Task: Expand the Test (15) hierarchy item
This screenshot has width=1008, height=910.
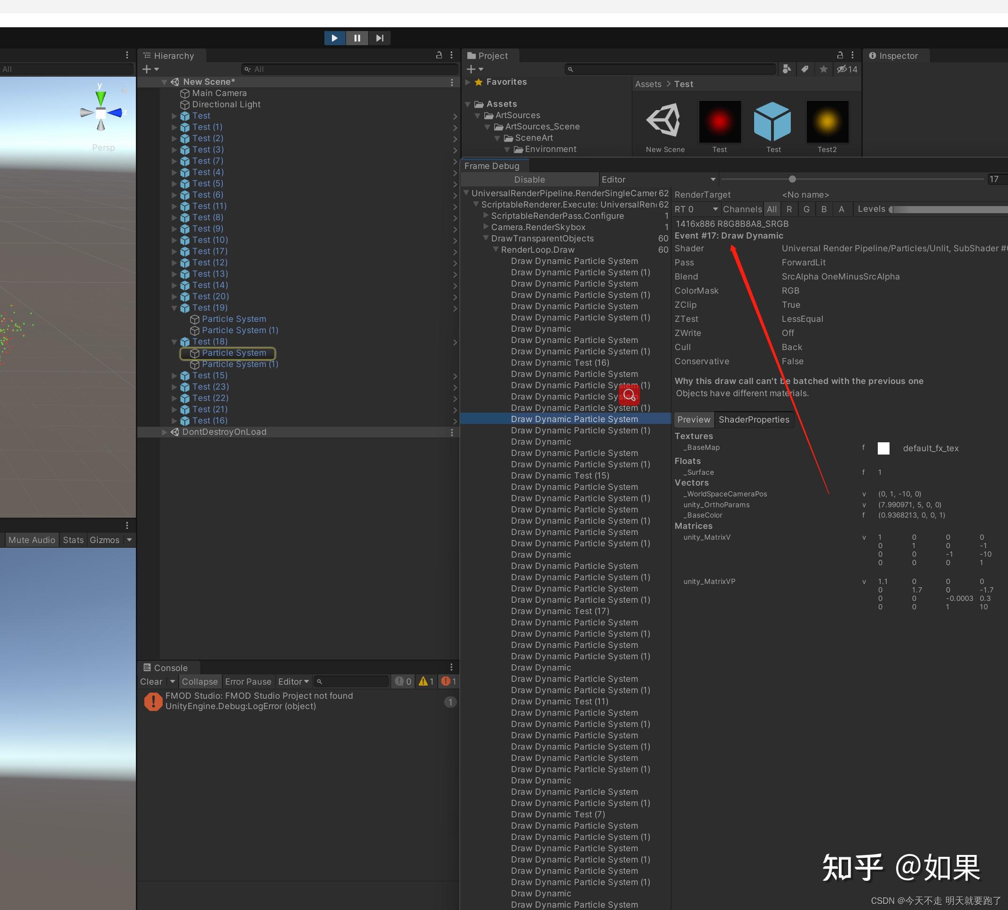Action: coord(174,375)
